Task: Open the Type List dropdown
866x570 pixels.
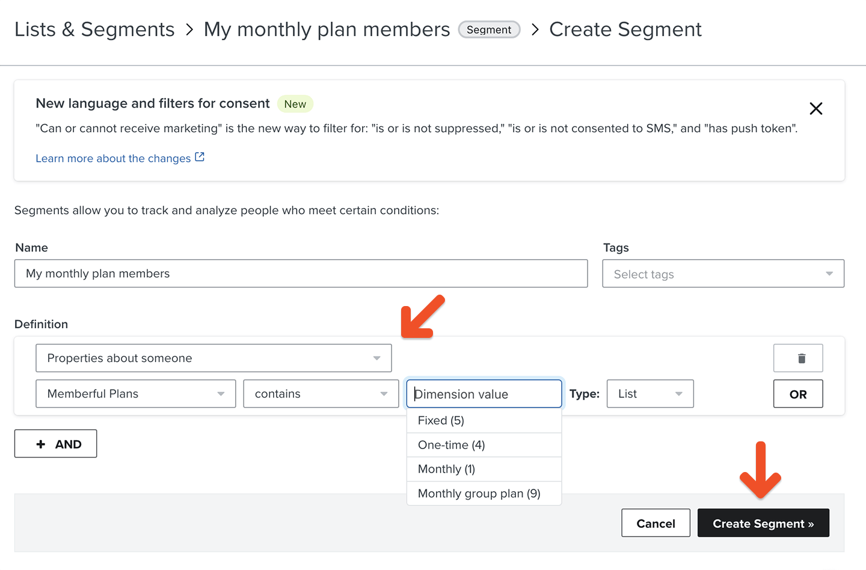Action: (x=650, y=394)
